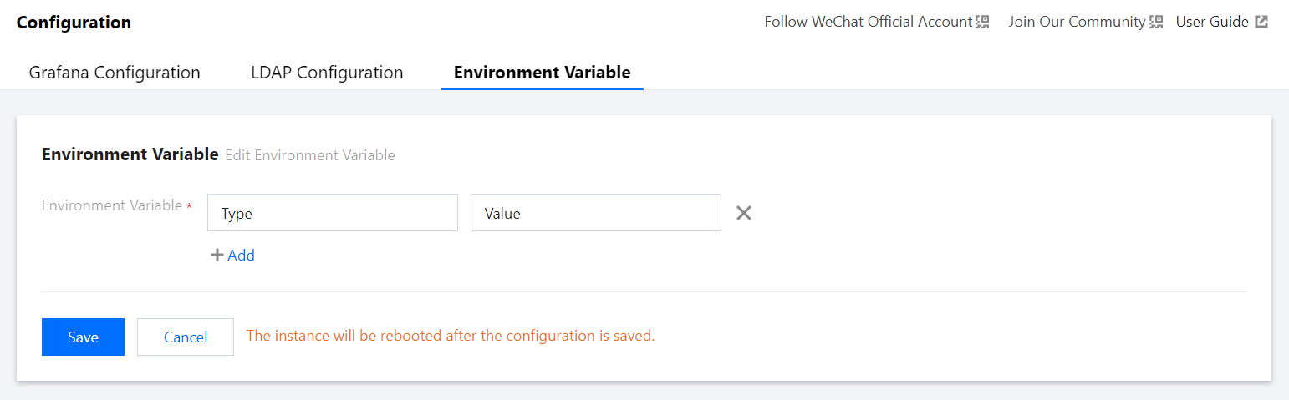Click the plus icon next to Add
Viewport: 1289px width, 400px height.
(217, 256)
